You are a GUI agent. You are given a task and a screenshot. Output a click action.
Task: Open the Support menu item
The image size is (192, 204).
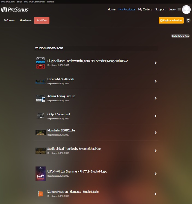point(160,9)
